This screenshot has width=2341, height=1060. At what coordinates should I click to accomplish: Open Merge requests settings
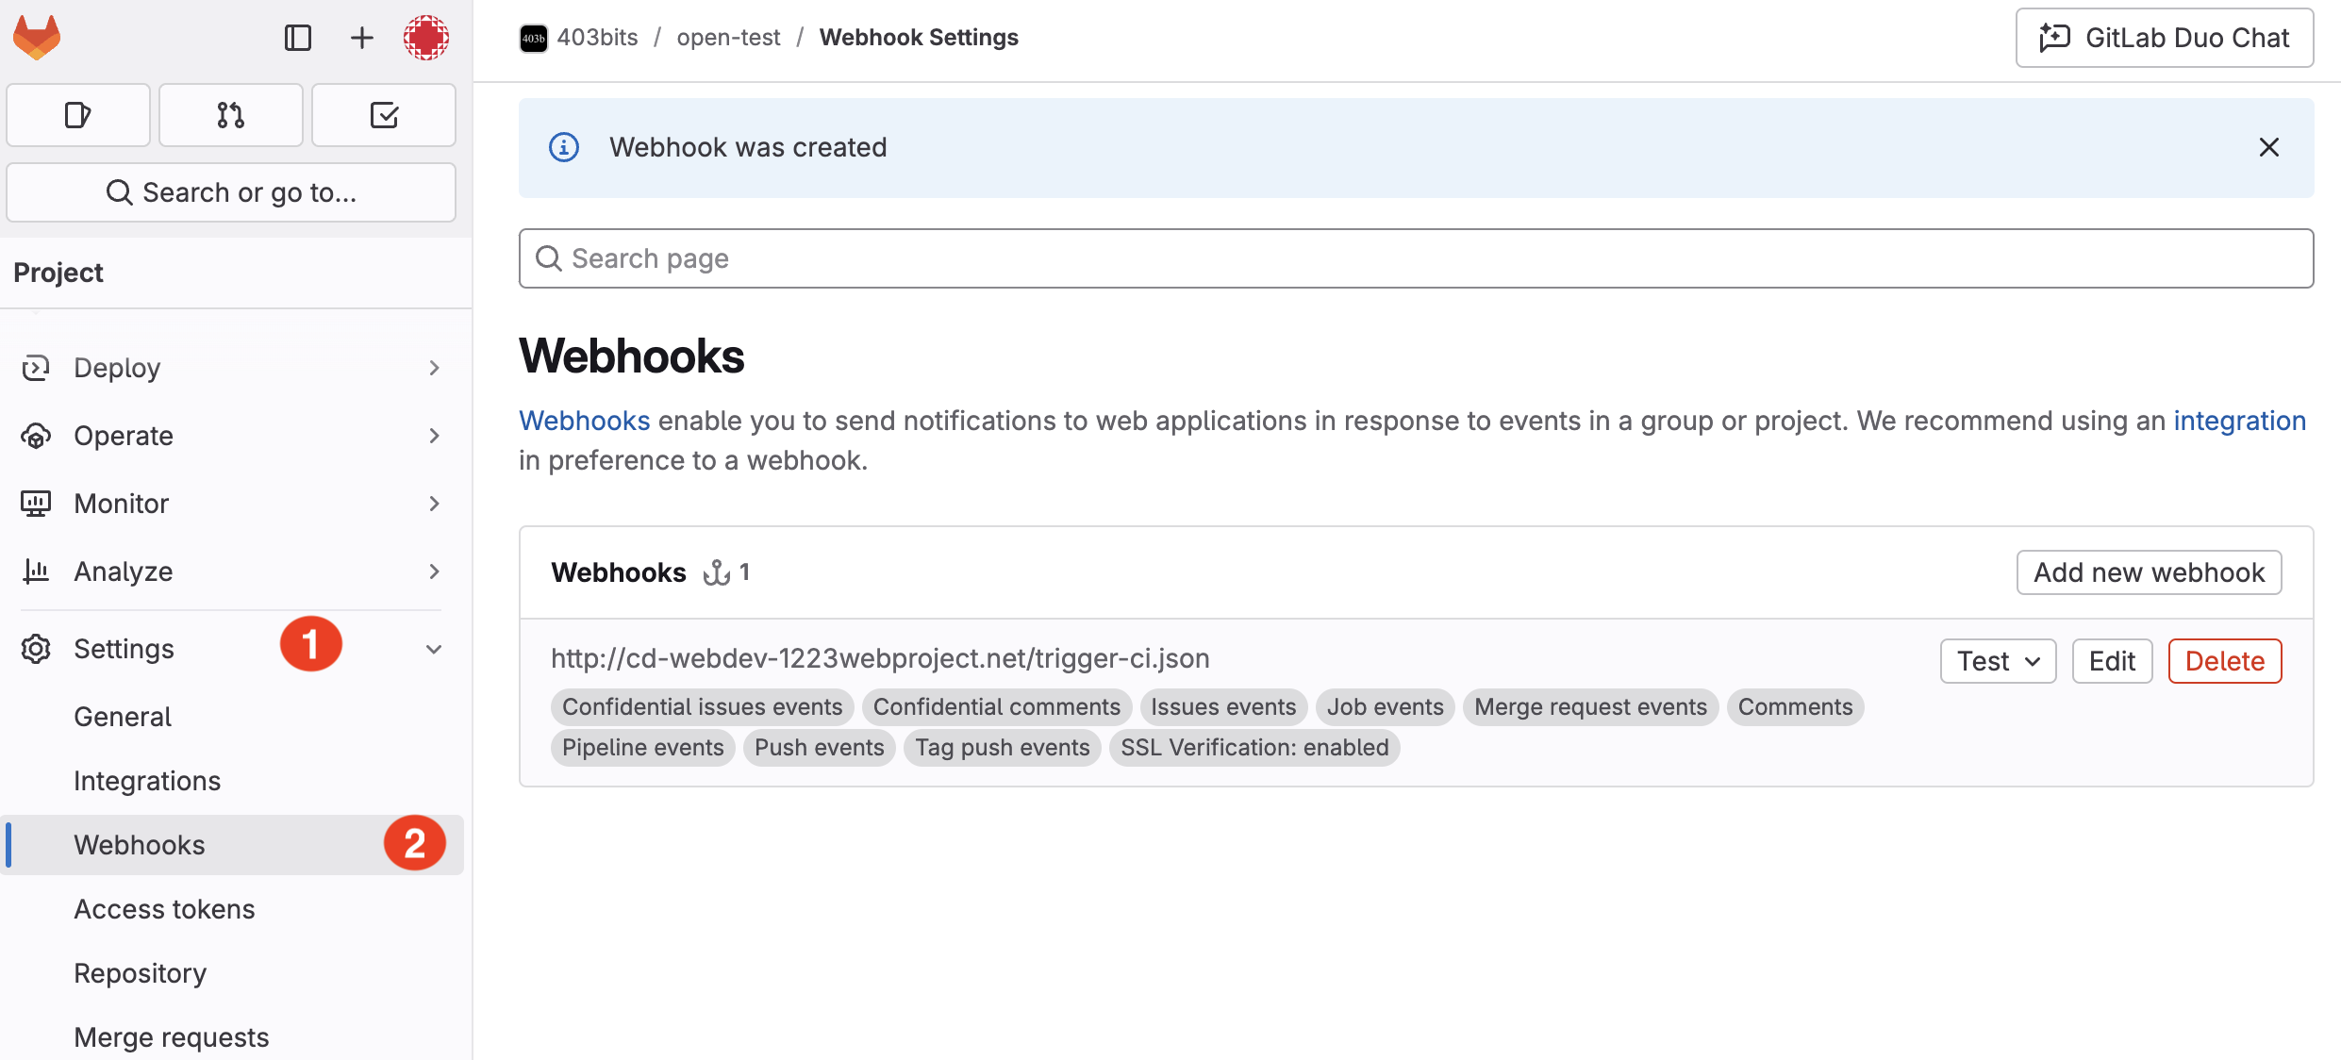(232, 1037)
